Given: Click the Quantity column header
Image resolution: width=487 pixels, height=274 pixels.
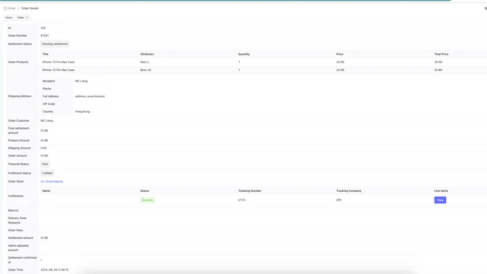Looking at the screenshot, I should (x=244, y=54).
